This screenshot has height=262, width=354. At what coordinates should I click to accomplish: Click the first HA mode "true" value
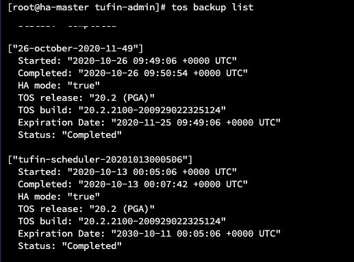84,85
